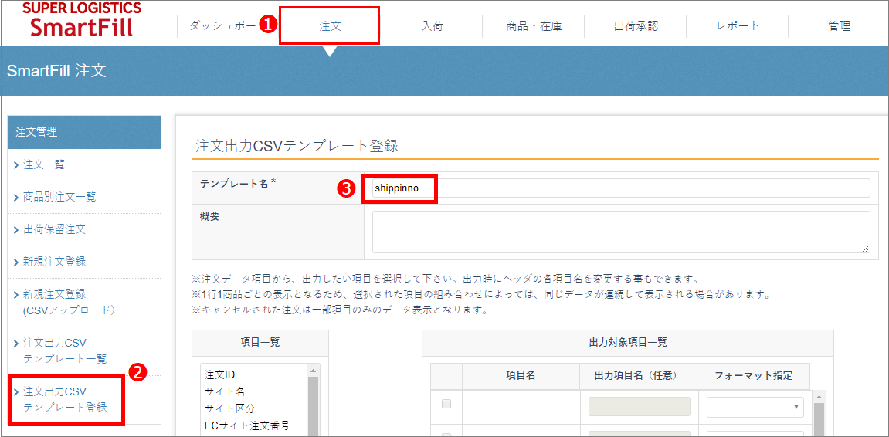Open the 商品・在庫 menu
This screenshot has height=437, width=889.
pos(534,25)
